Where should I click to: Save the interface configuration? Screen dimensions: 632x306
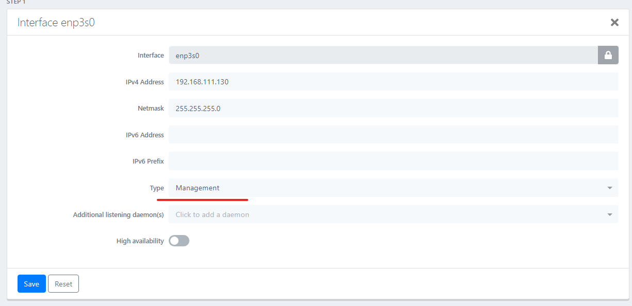click(x=31, y=284)
